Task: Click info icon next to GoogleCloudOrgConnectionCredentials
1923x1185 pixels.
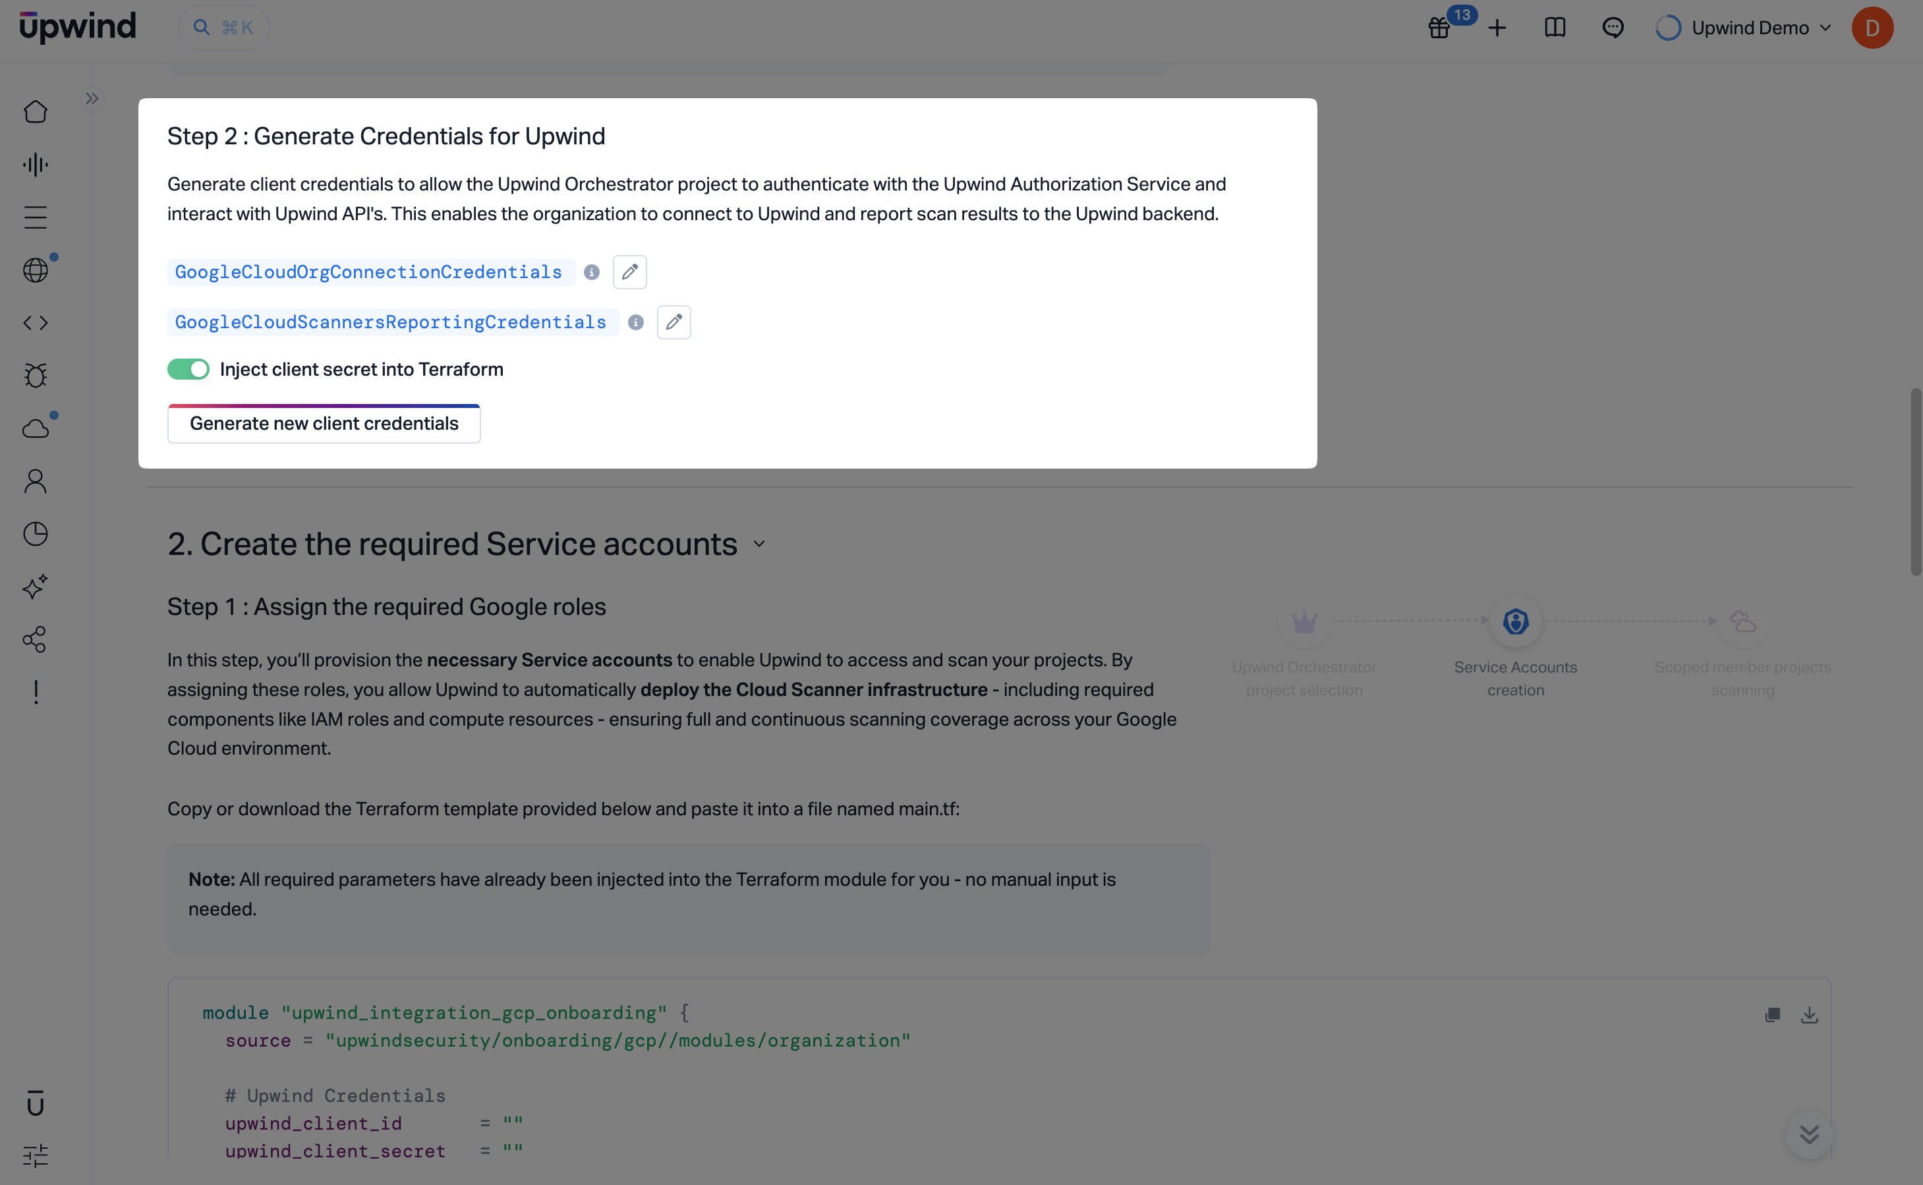Action: click(x=592, y=272)
